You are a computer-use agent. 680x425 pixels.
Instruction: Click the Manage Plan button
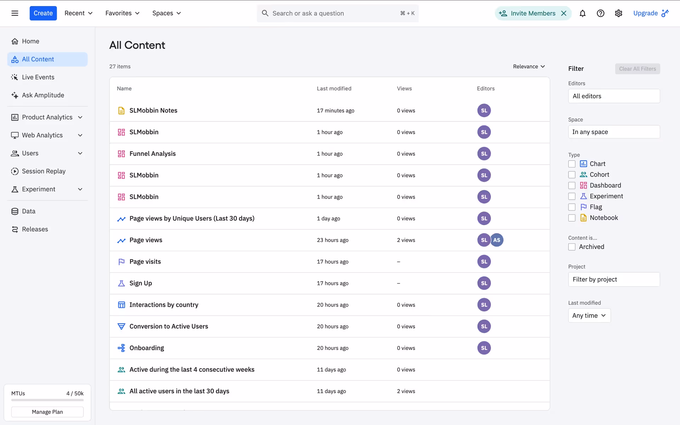pos(47,412)
